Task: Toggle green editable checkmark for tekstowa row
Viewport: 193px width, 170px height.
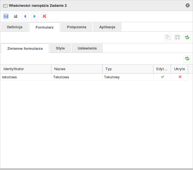Action: click(162, 77)
